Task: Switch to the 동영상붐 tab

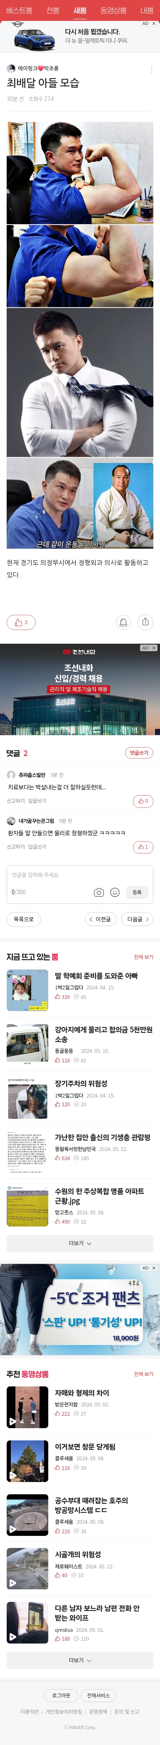Action: click(x=113, y=10)
